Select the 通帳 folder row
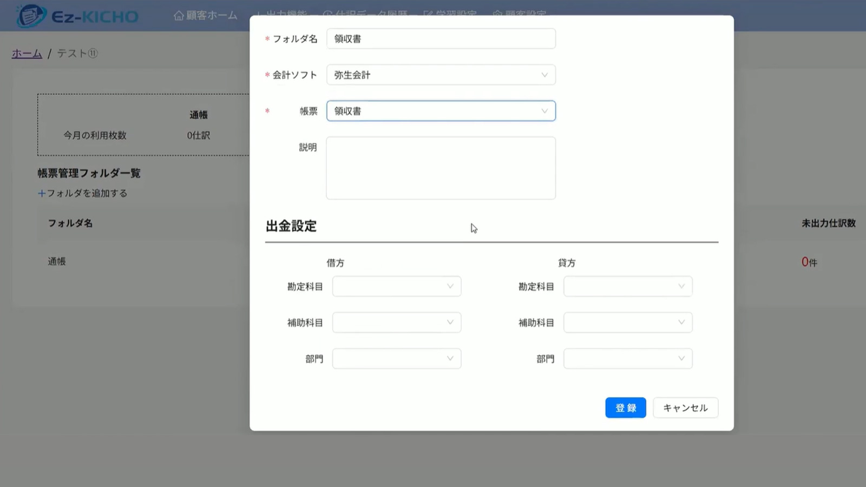Screen dimensions: 866x487 click(57, 261)
